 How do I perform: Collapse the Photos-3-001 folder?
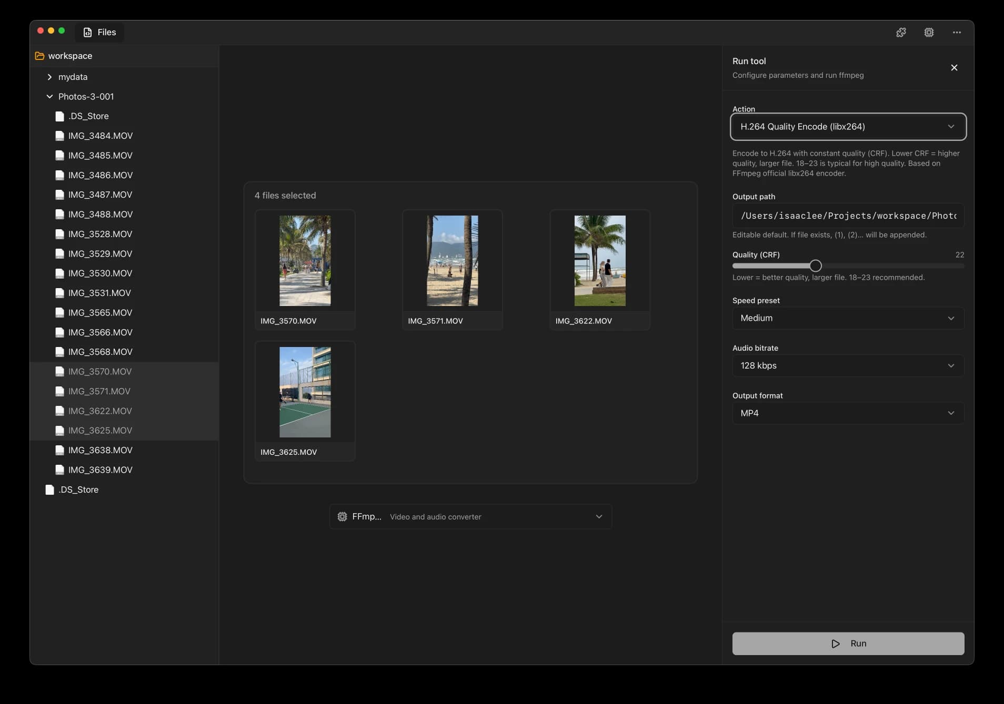click(49, 96)
